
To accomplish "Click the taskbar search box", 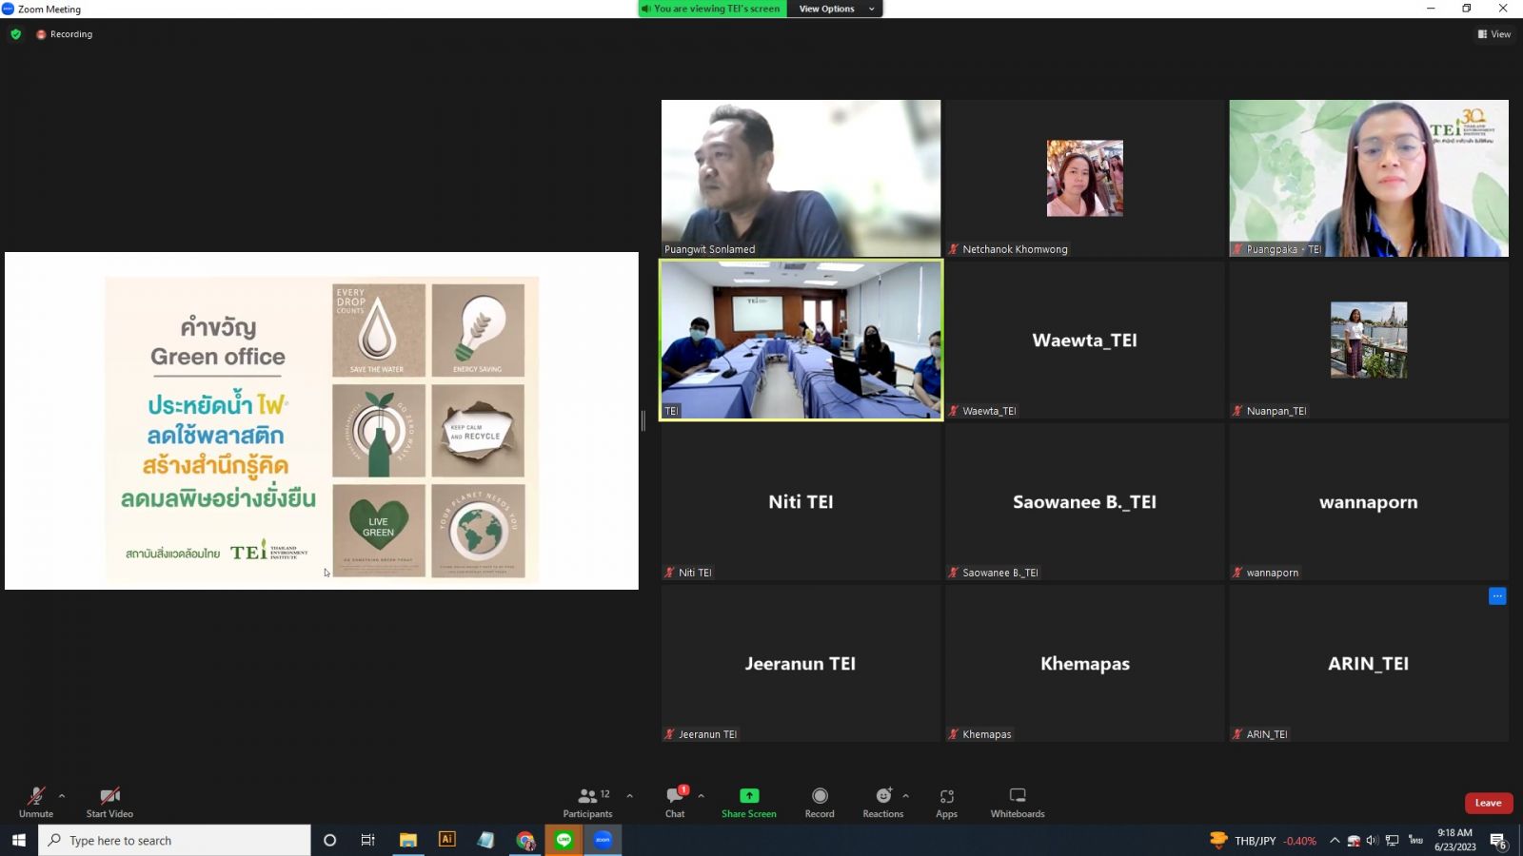I will point(174,840).
